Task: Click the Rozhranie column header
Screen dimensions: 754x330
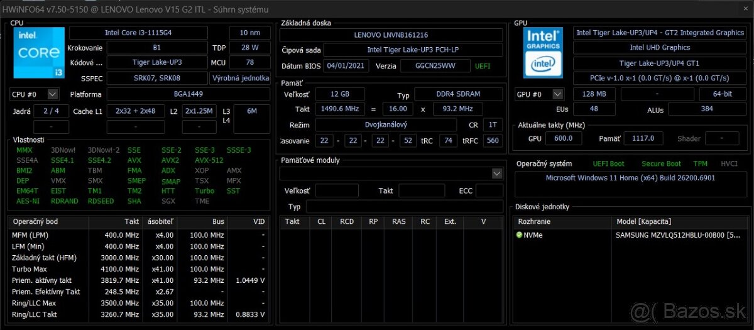Action: click(535, 221)
